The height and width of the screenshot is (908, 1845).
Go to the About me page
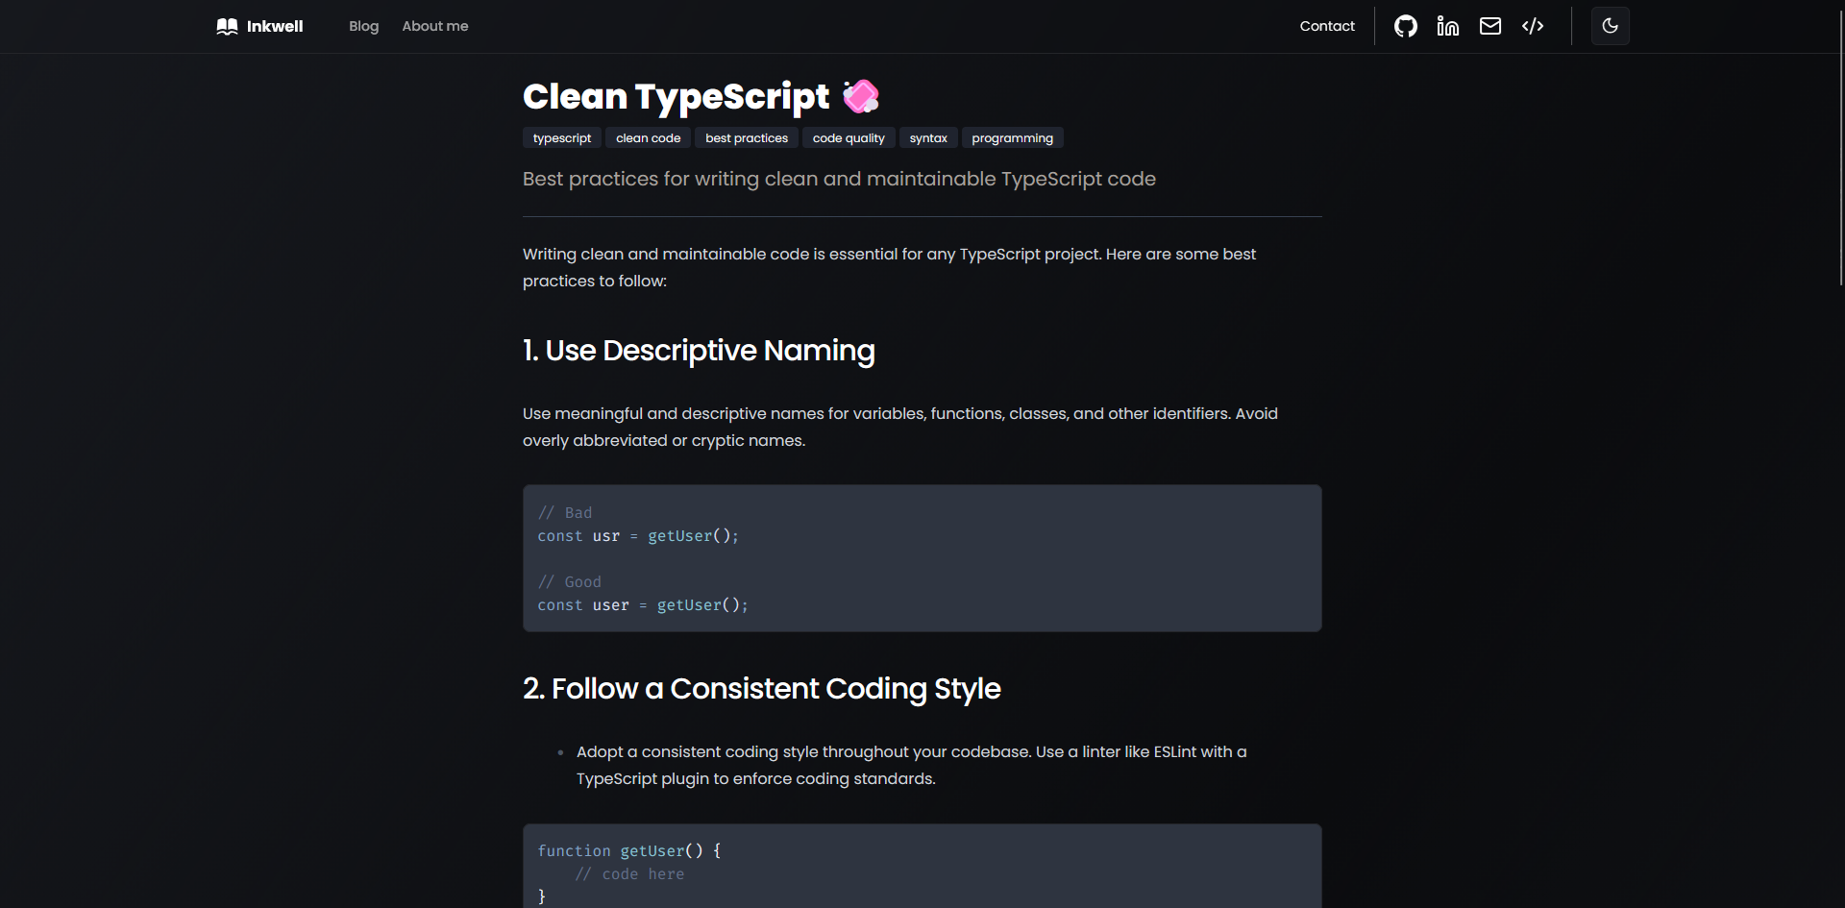[x=435, y=26]
